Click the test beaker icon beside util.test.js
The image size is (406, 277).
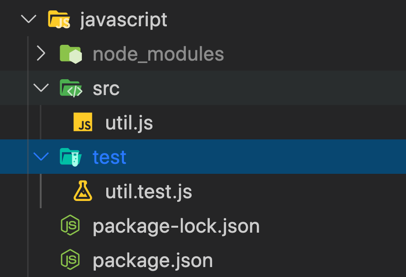click(83, 191)
